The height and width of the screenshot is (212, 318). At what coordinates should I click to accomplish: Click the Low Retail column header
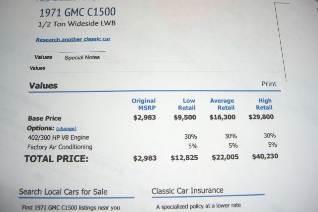(x=187, y=104)
